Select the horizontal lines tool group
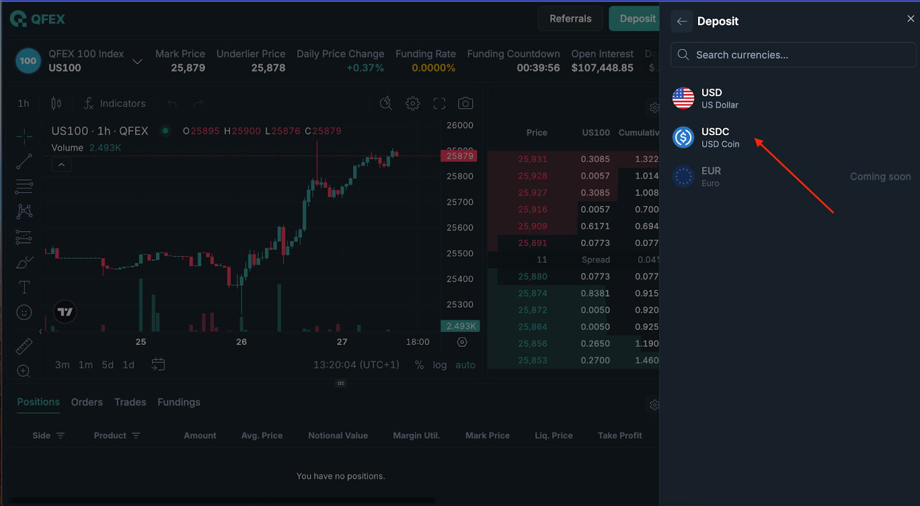 pos(24,186)
